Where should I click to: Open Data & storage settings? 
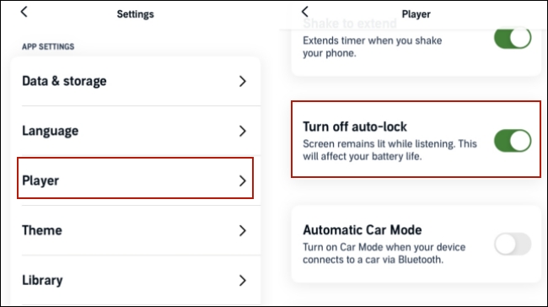(136, 81)
